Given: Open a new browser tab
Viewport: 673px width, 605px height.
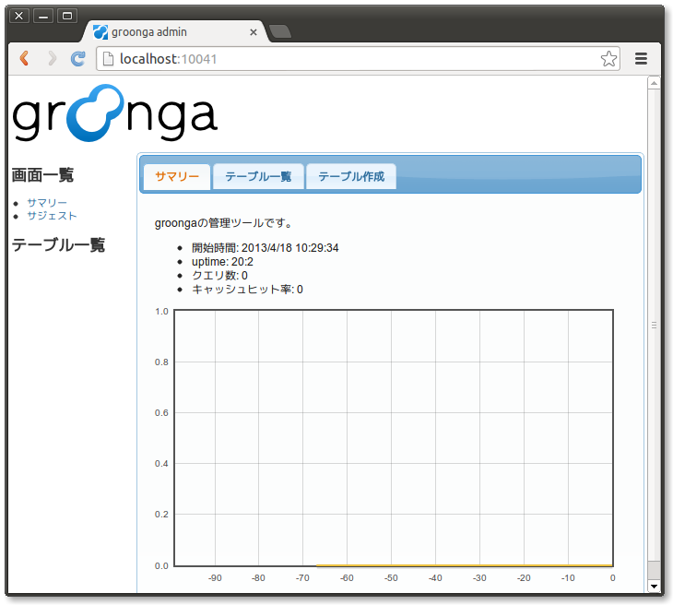Looking at the screenshot, I should 280,32.
